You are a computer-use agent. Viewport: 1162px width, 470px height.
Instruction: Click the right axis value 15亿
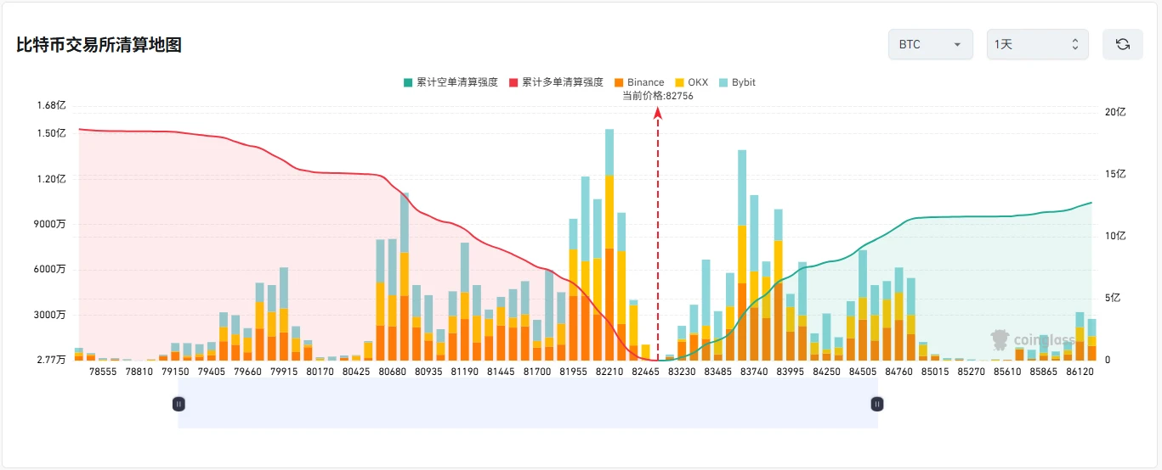tap(1115, 174)
